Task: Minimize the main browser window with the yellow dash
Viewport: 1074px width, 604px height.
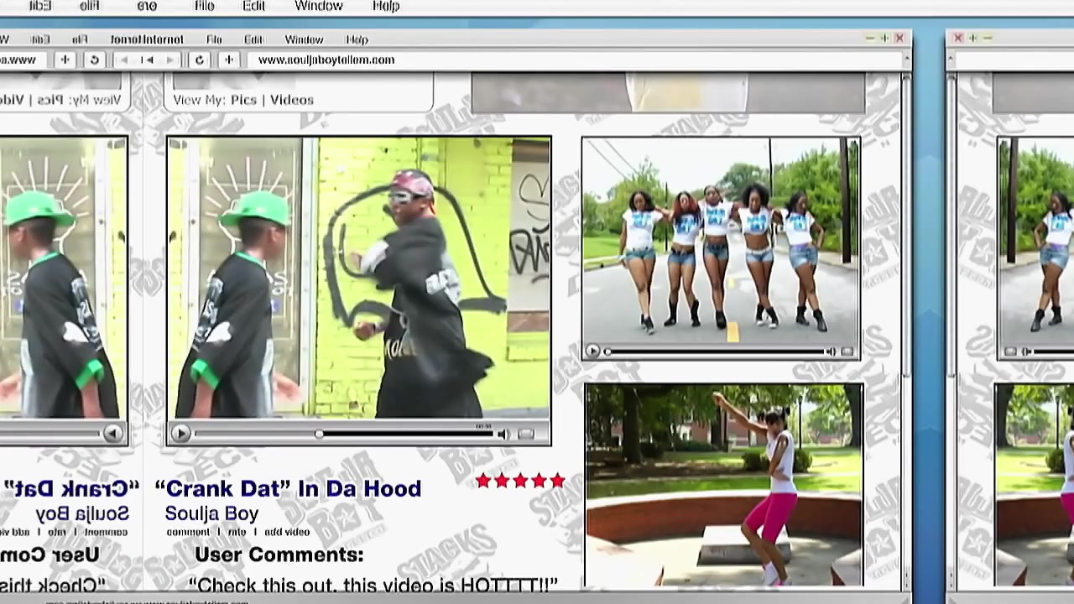Action: pos(870,39)
